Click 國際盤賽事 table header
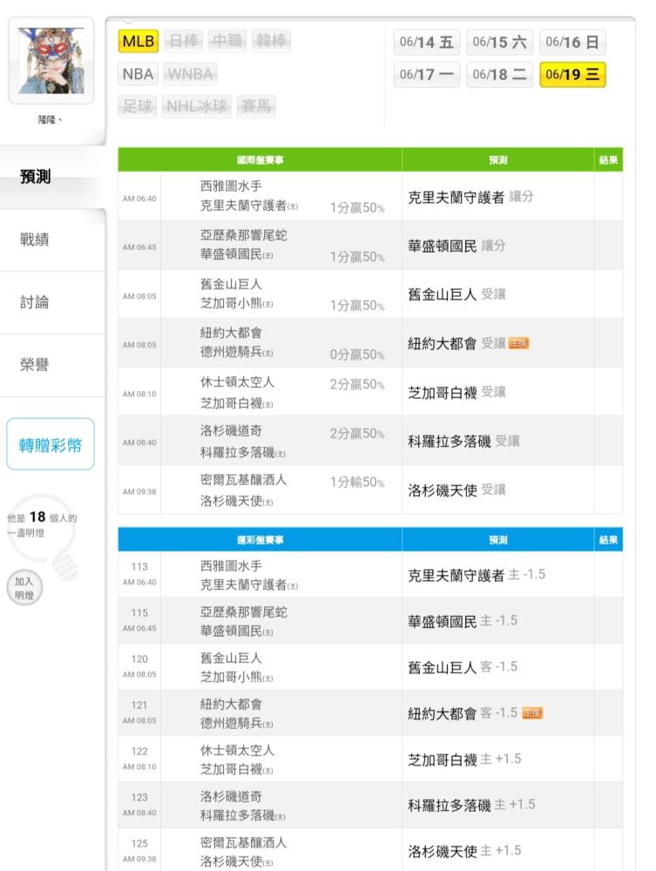The height and width of the screenshot is (871, 656). tap(260, 160)
